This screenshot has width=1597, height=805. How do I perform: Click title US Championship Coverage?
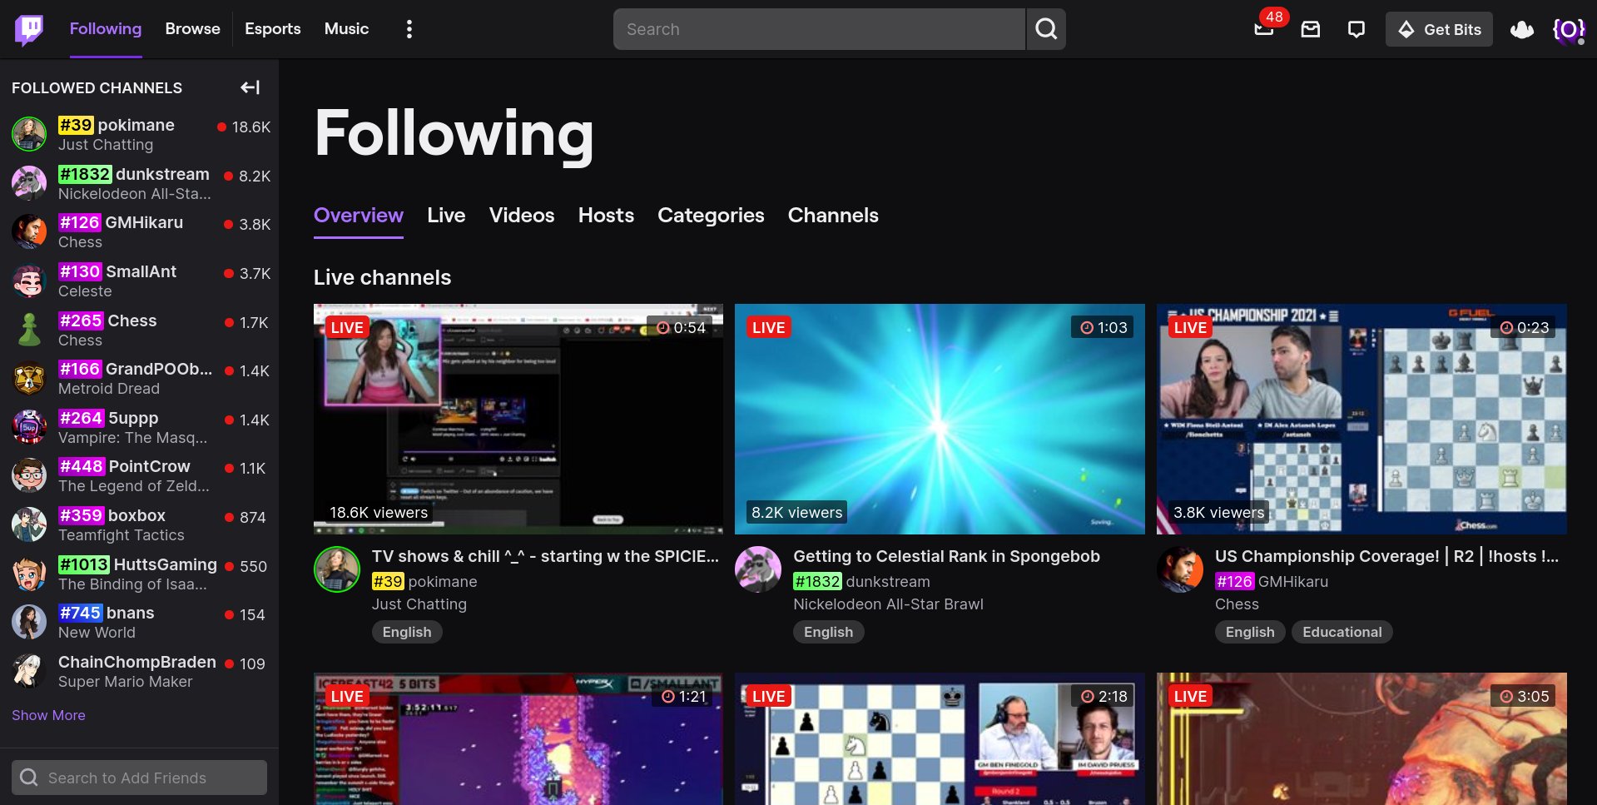pos(1386,556)
